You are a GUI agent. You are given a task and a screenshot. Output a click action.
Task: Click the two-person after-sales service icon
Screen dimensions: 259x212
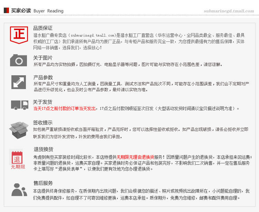coord(19,190)
